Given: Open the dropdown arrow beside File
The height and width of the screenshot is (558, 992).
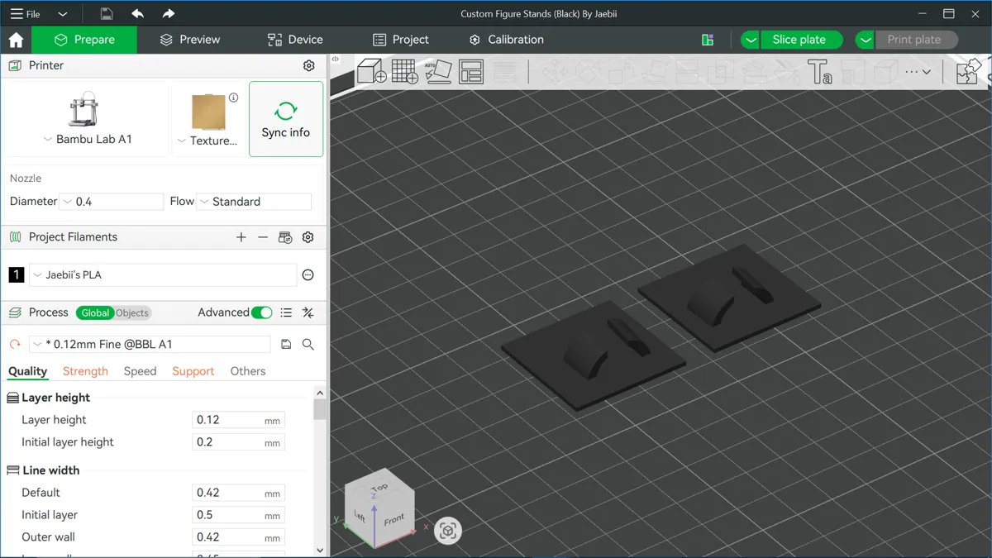Looking at the screenshot, I should (x=62, y=14).
